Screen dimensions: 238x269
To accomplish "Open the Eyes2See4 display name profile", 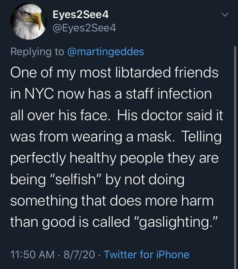I will pyautogui.click(x=81, y=14).
